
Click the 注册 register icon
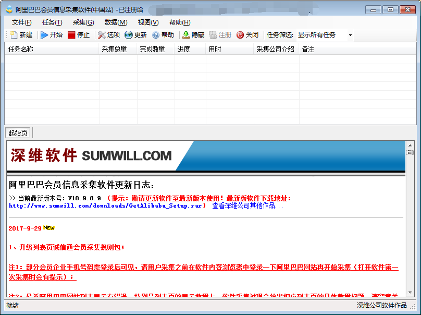(213, 35)
